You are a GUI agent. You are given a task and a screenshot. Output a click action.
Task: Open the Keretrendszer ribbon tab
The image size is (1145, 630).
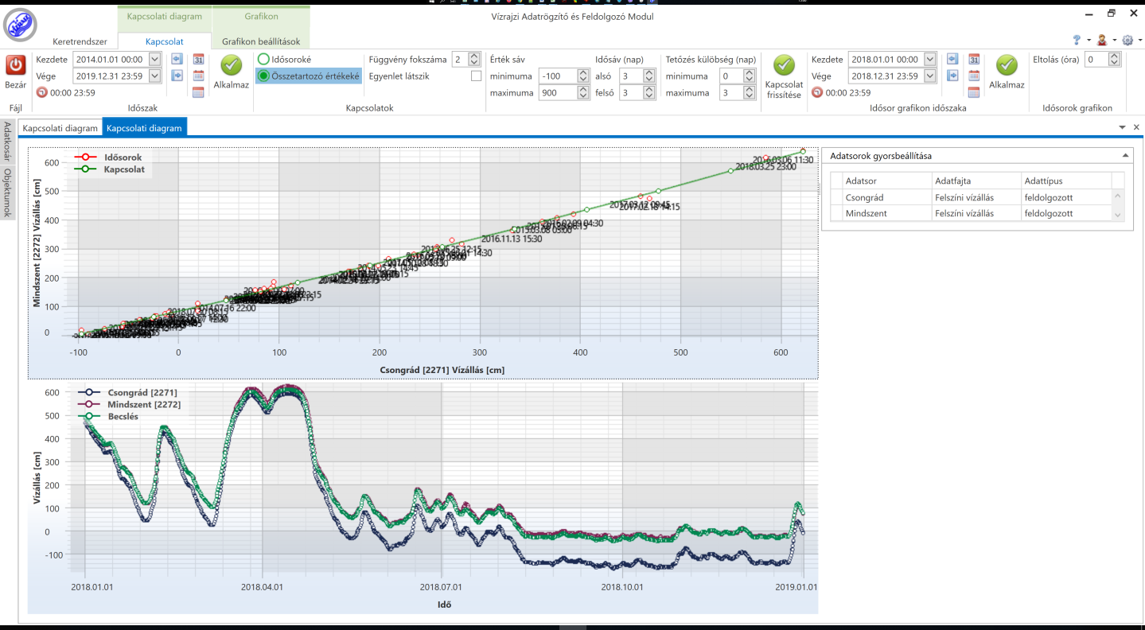point(80,41)
